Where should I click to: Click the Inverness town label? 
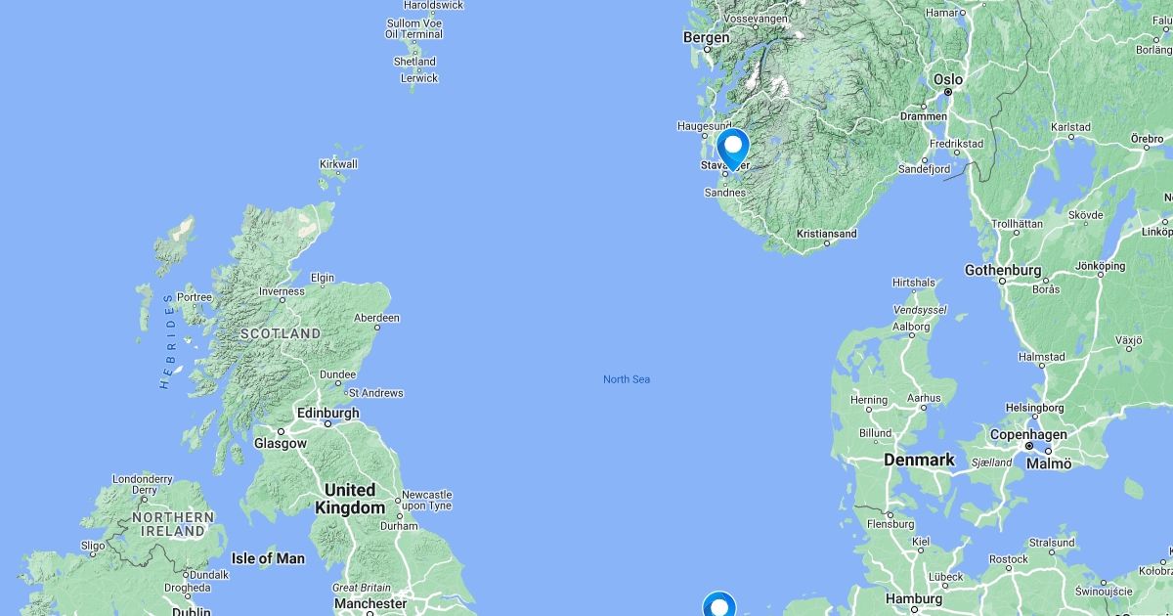(x=282, y=291)
